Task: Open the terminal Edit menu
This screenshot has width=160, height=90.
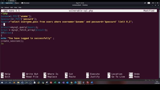Action: point(11,7)
